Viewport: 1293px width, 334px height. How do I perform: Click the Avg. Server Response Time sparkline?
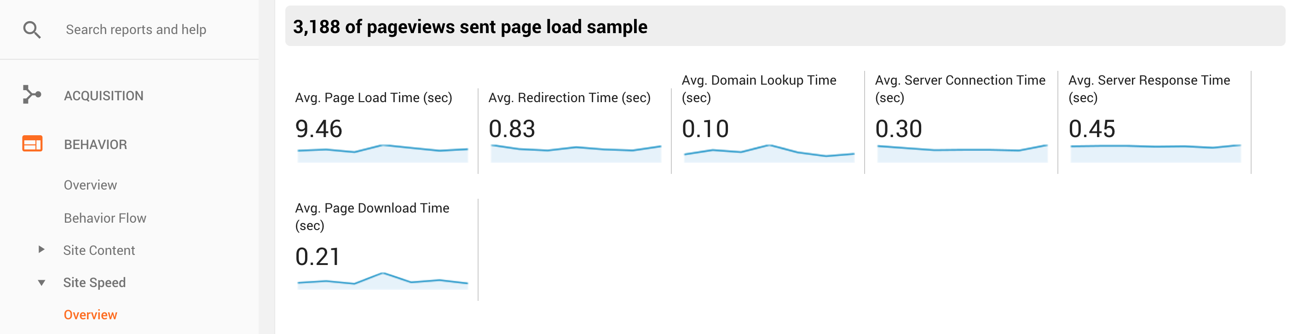click(x=1155, y=154)
